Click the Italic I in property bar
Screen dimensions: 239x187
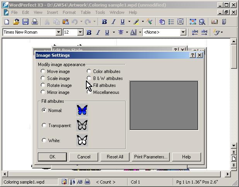pyautogui.click(x=98, y=32)
